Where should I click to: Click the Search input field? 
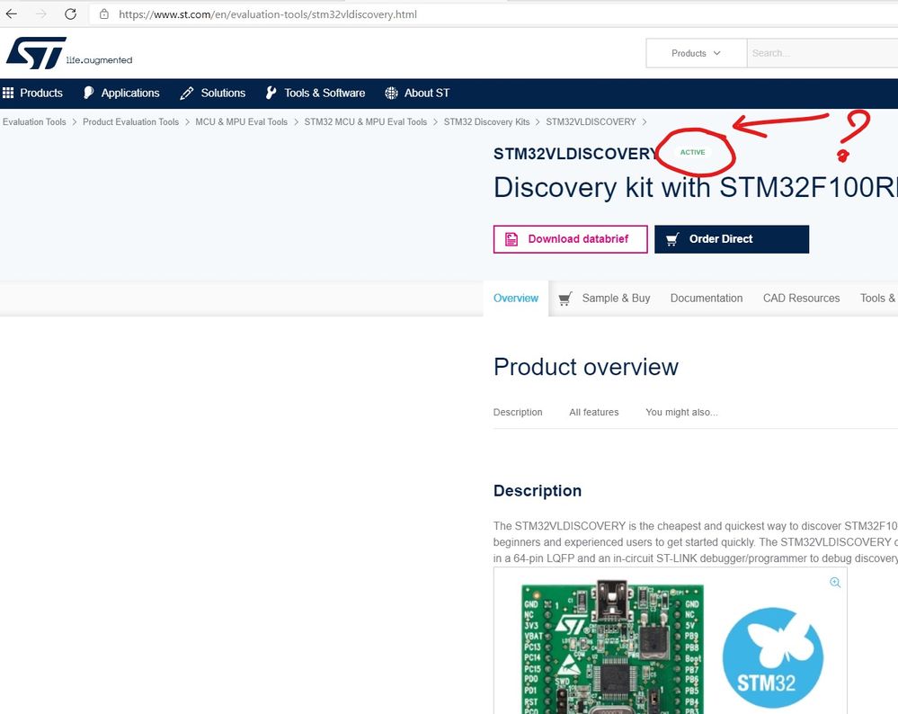(x=822, y=53)
